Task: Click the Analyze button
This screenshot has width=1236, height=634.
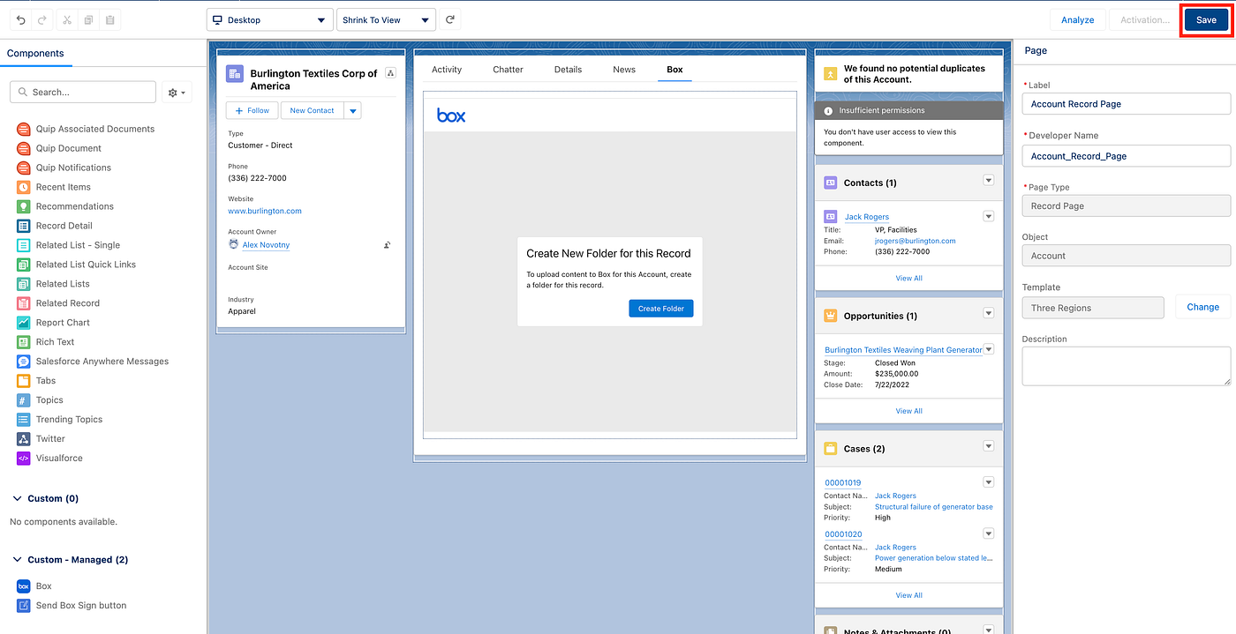Action: click(x=1077, y=19)
